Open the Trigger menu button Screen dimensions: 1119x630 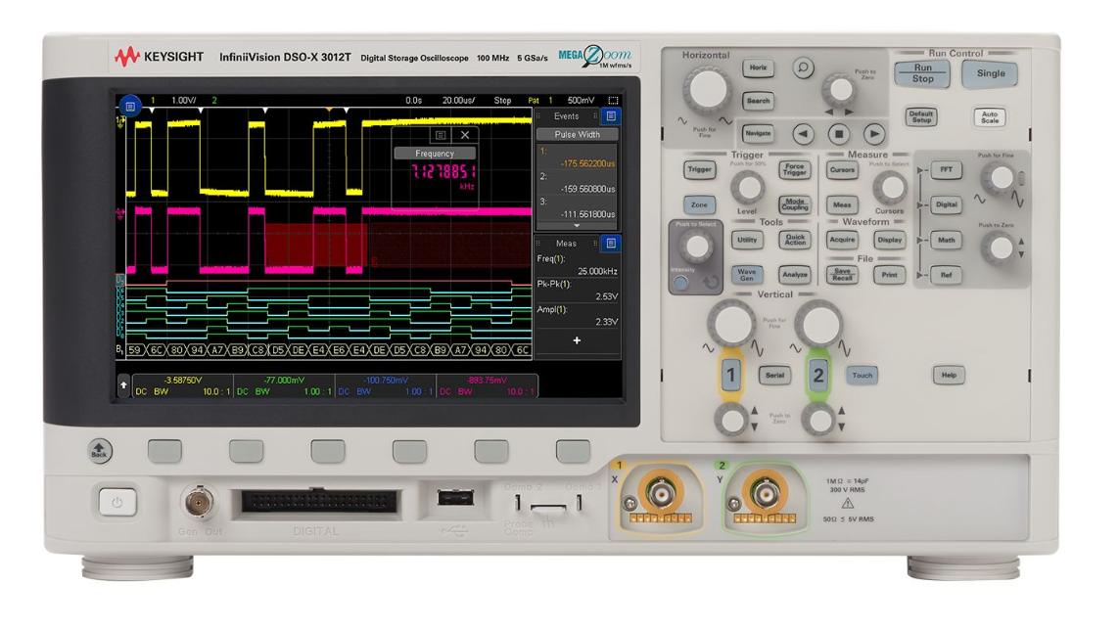click(x=699, y=170)
